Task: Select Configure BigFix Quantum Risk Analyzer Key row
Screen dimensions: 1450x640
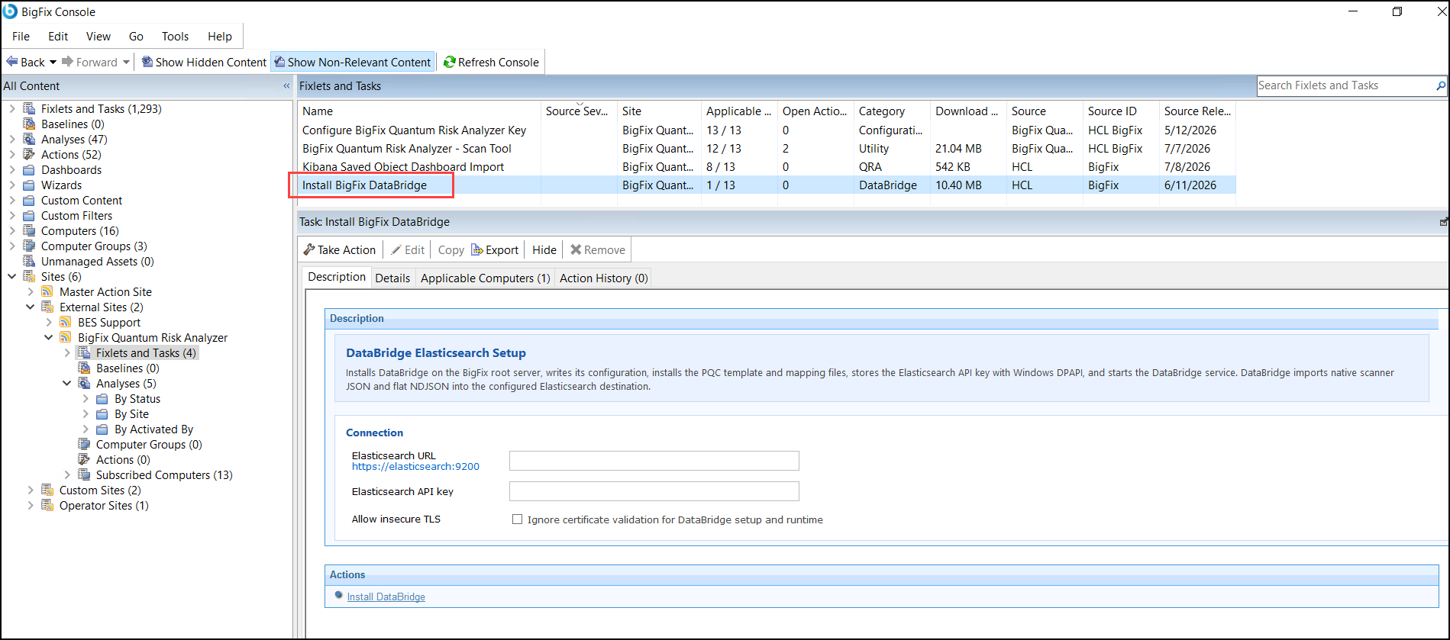Action: (767, 130)
